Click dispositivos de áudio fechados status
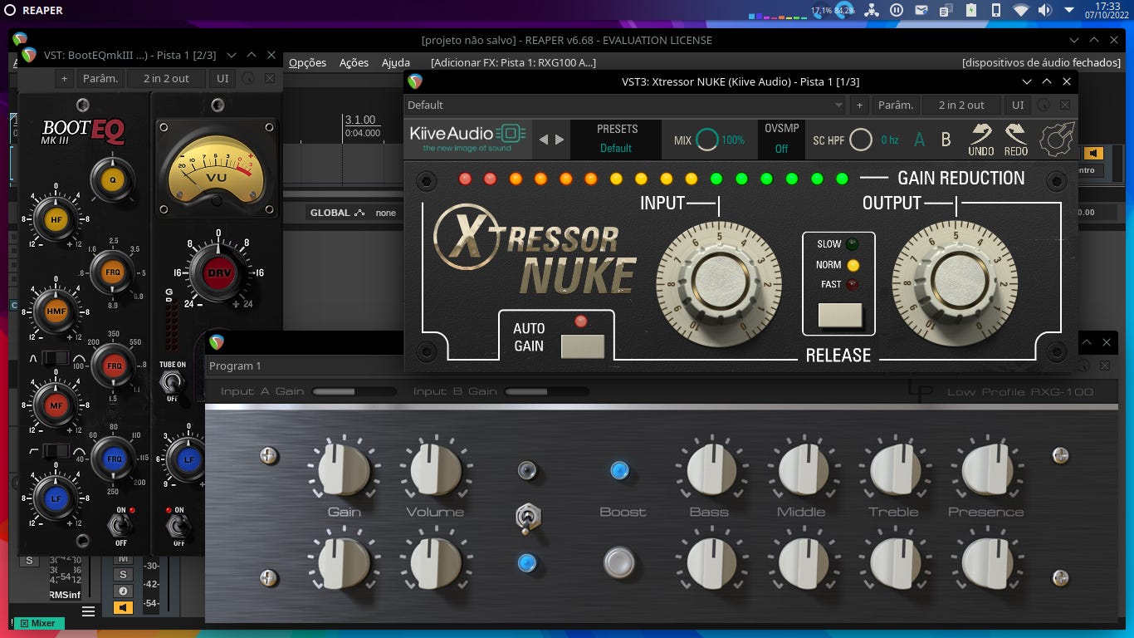Screen dimensions: 1134x638 pyautogui.click(x=1041, y=62)
